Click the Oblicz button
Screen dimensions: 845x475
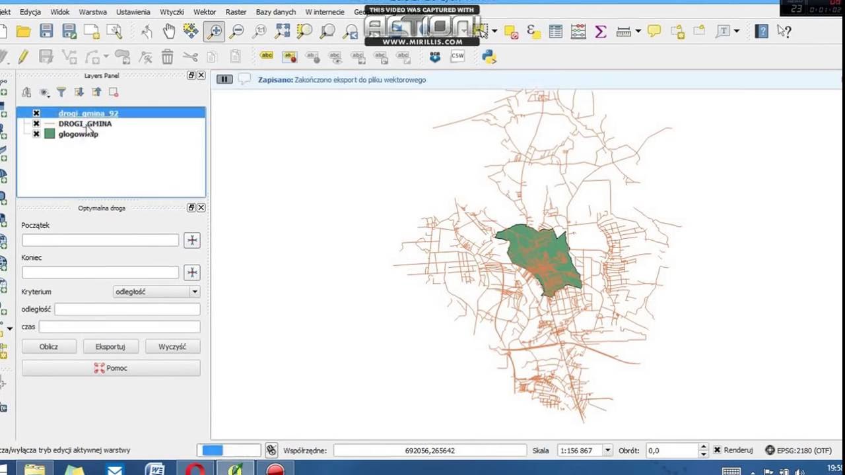(49, 346)
